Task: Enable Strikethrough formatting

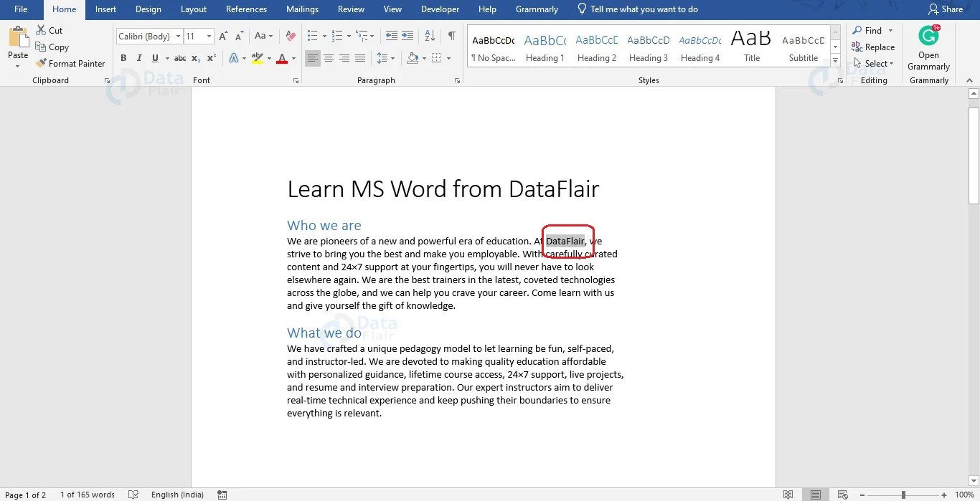Action: click(180, 57)
